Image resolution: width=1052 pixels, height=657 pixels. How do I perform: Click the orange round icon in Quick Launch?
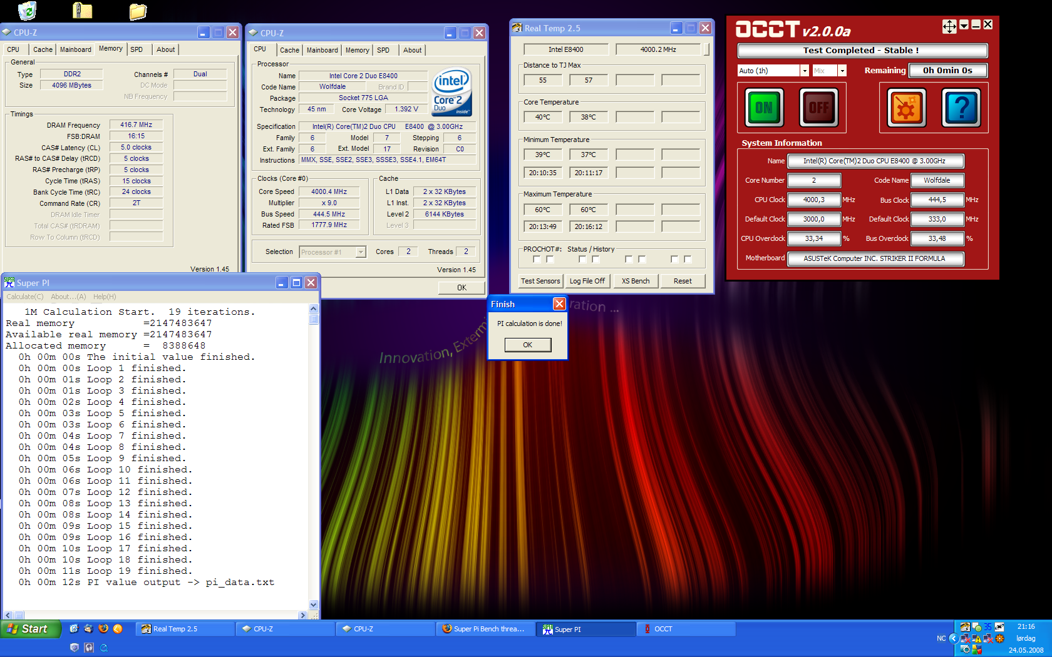coord(118,629)
